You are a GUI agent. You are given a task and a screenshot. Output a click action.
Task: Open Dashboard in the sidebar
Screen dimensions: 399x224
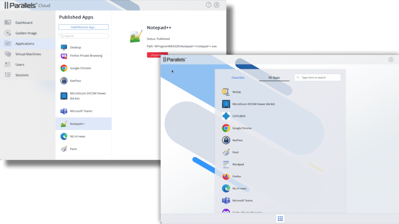pos(24,23)
